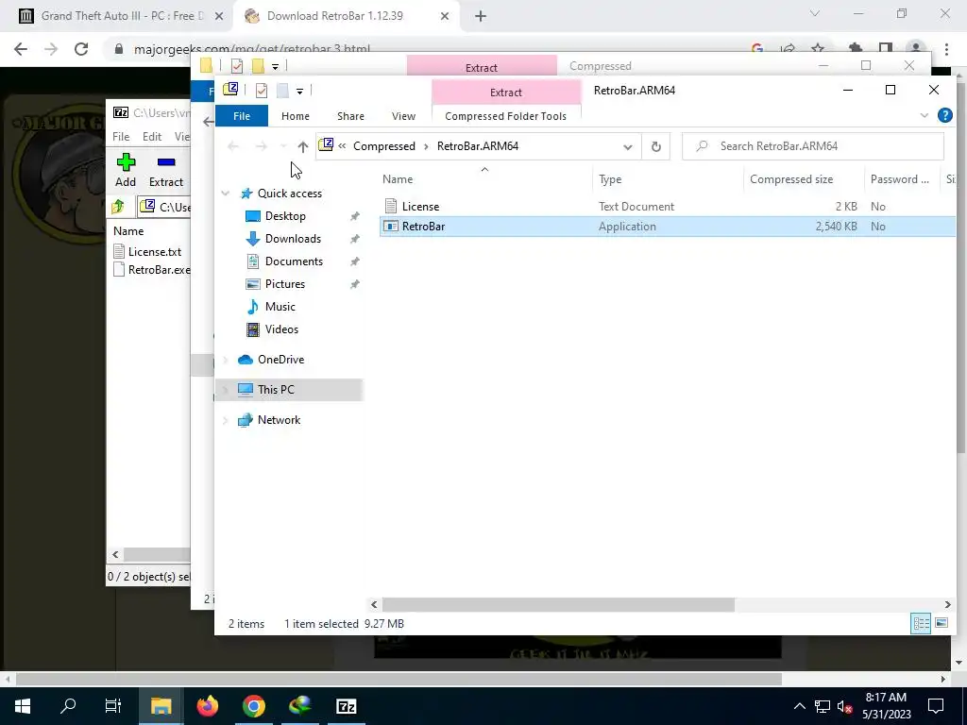The image size is (967, 725).
Task: Open Task View on the taskbar
Action: click(x=113, y=706)
